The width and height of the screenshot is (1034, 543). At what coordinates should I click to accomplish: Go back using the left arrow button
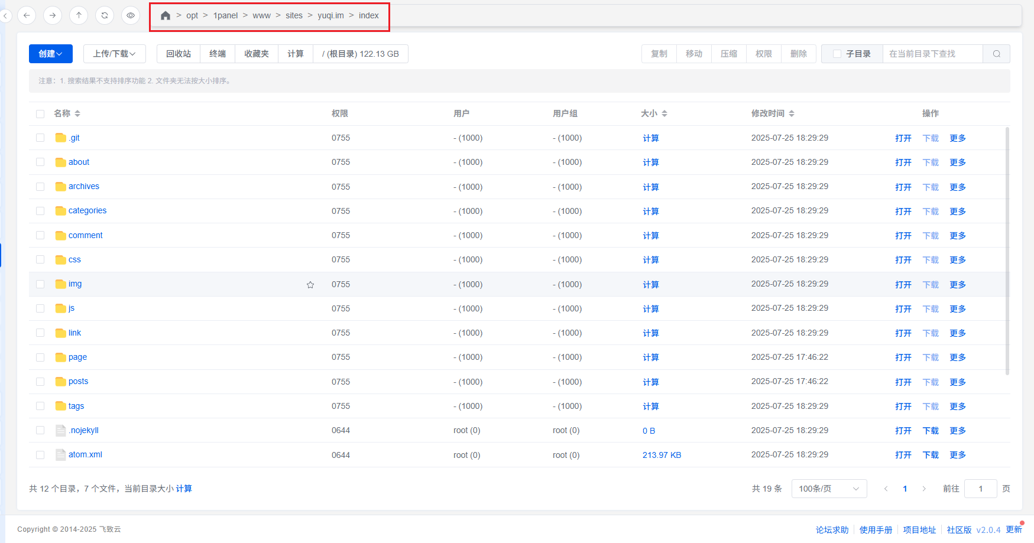[x=27, y=15]
